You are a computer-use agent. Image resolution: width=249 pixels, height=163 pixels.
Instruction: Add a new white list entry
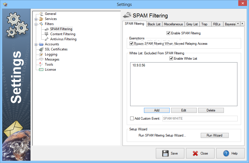click(x=157, y=110)
